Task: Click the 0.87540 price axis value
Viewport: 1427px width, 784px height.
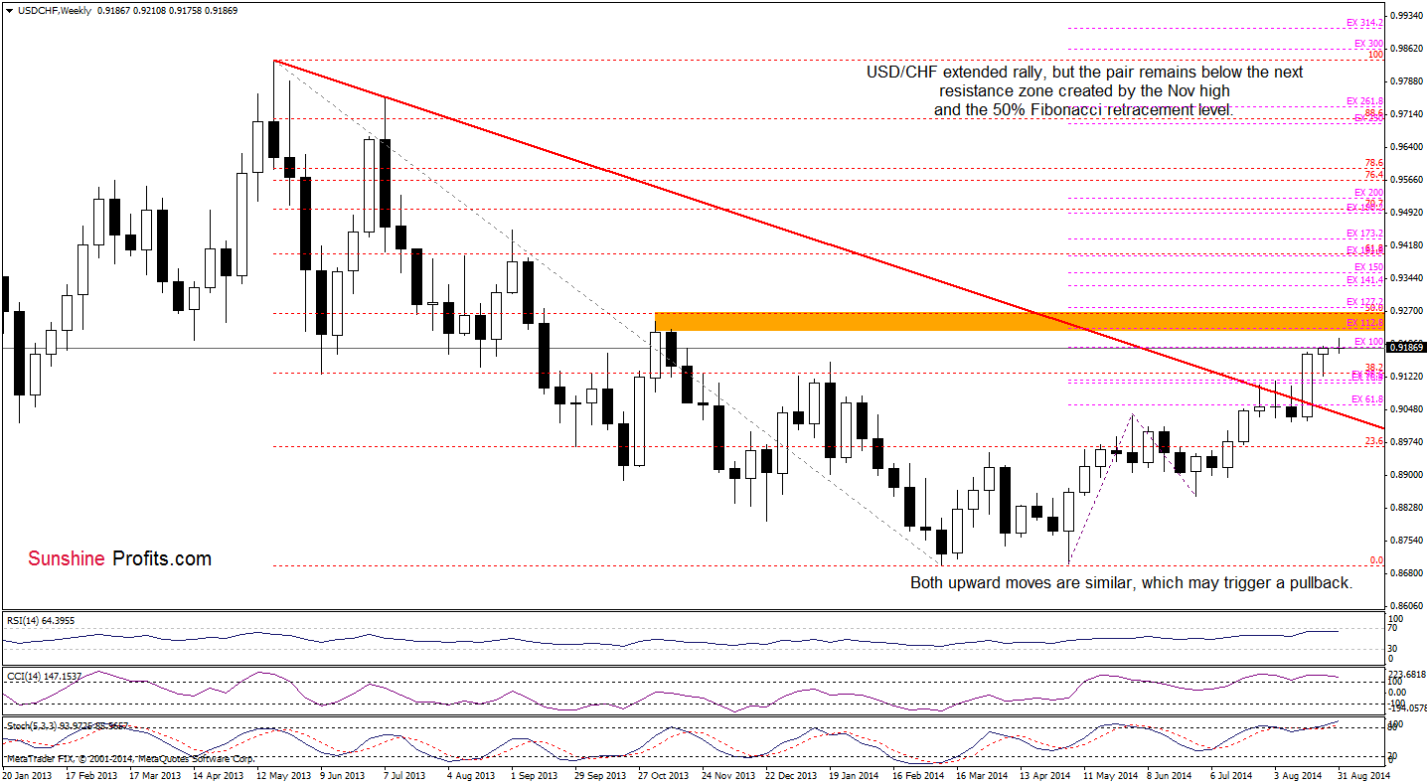Action: pos(1406,541)
